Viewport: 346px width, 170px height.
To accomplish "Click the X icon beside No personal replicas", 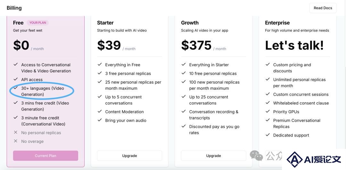I will click(x=15, y=132).
